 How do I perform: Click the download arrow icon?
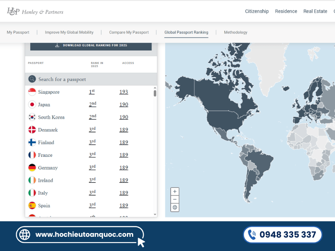tap(57, 45)
